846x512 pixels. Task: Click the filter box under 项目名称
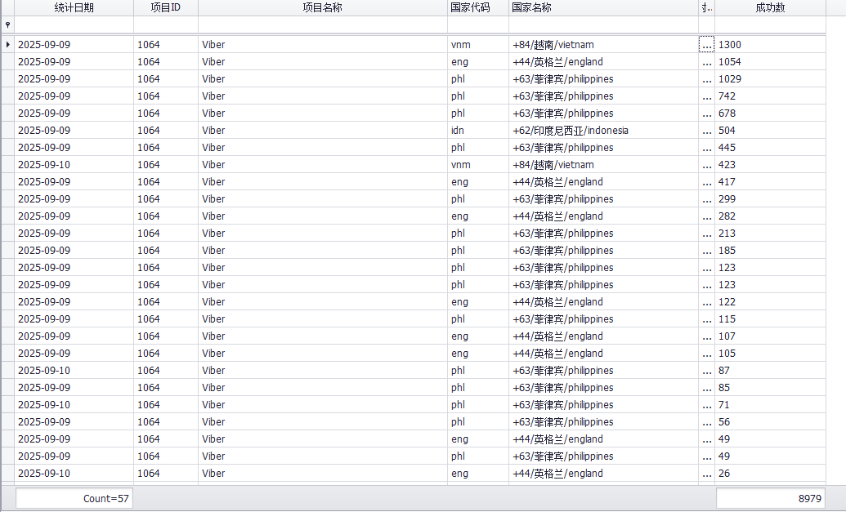pyautogui.click(x=323, y=24)
